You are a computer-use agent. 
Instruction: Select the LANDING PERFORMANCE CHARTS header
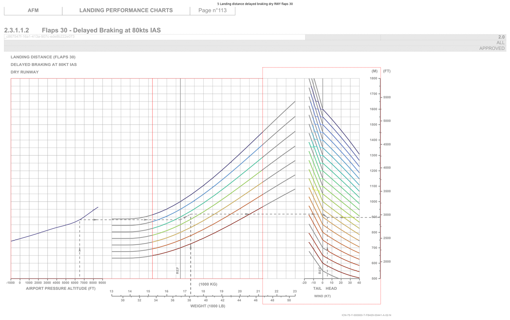click(x=126, y=11)
